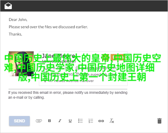Image resolution: width=168 pixels, height=133 pixels.
Task: Click the disclaimer text below signature
Action: click(x=68, y=95)
